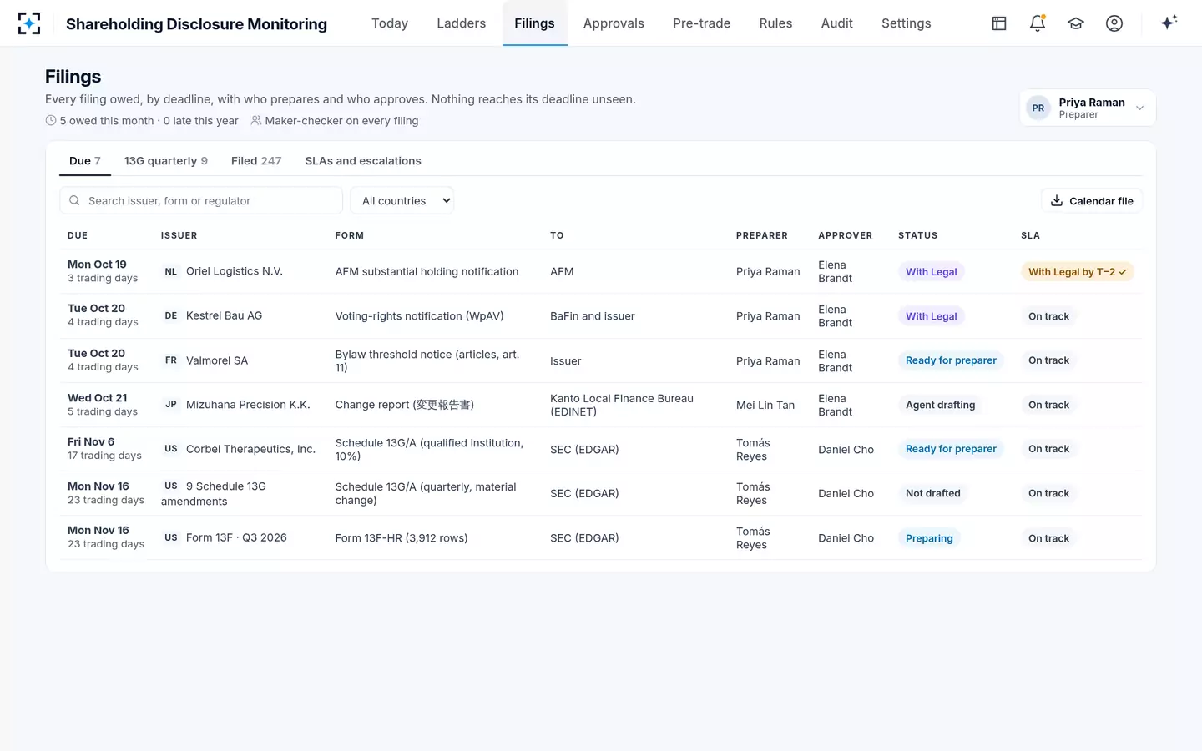
Task: Click the NL country badge for Oriel Logistics
Action: point(171,272)
